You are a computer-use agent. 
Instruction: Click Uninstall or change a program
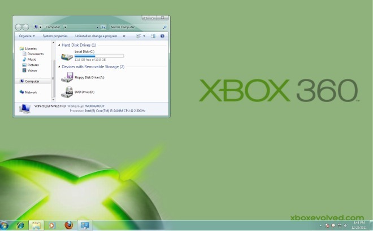point(96,36)
